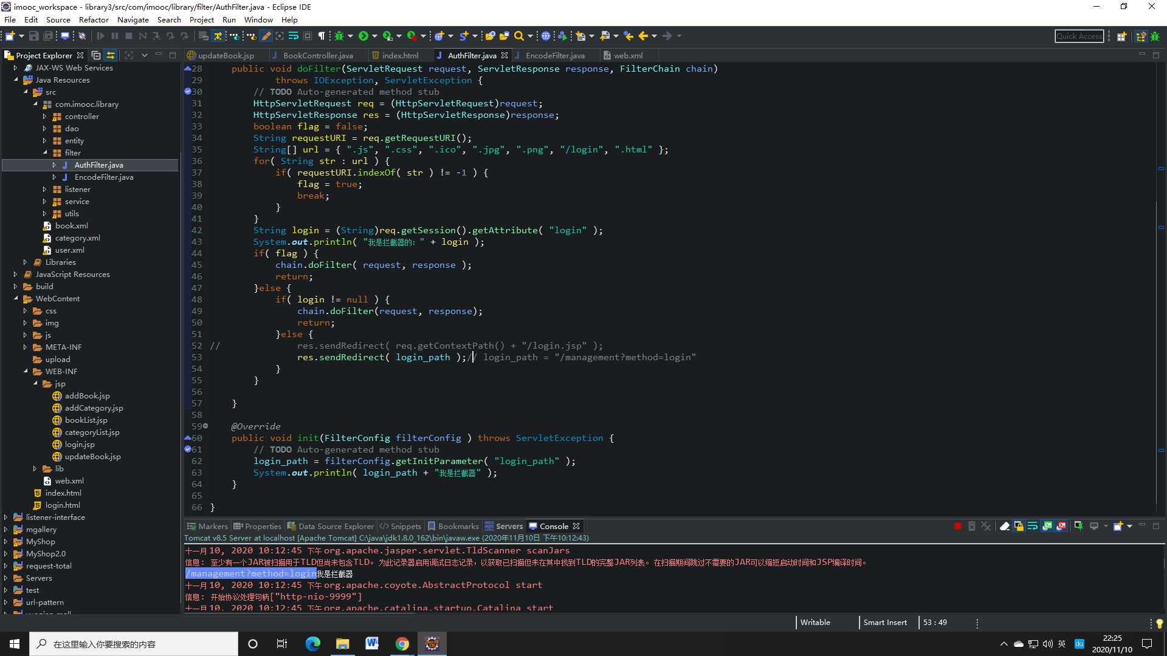
Task: Expand the controller package node
Action: 44,117
